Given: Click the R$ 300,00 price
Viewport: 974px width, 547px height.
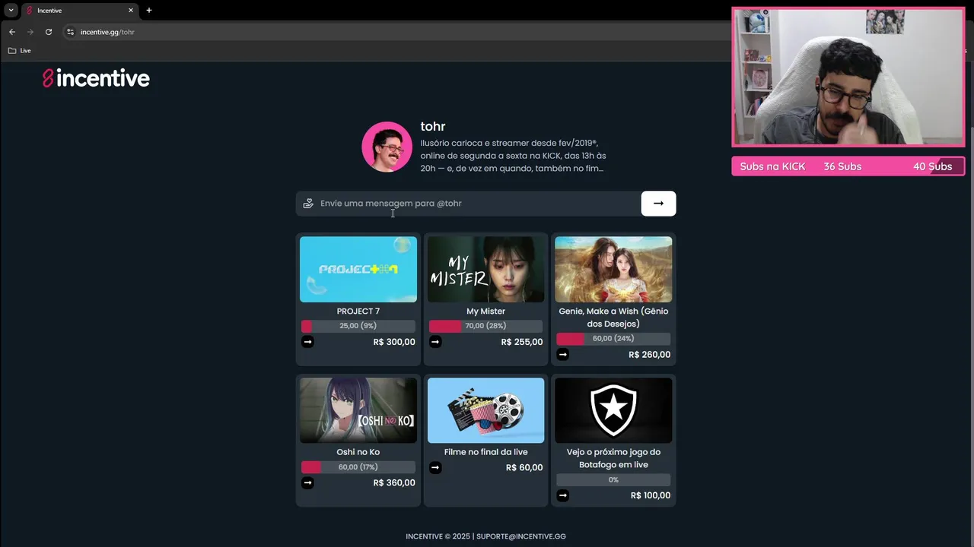Looking at the screenshot, I should (394, 342).
